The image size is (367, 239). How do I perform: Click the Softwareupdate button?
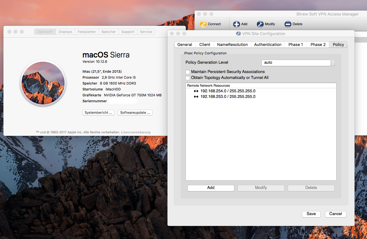pos(135,113)
